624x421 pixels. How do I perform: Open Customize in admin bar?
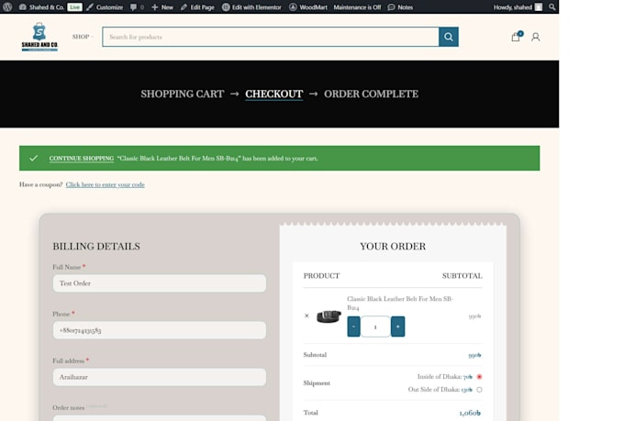coord(105,7)
